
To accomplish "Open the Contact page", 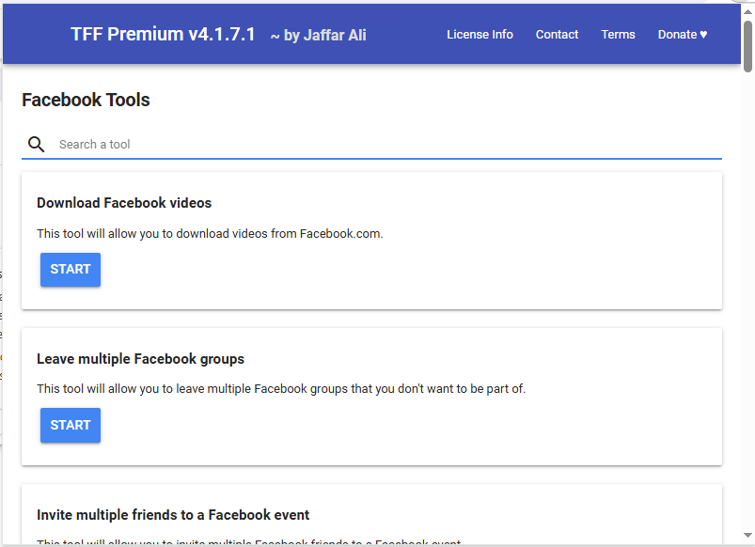I will pos(557,34).
